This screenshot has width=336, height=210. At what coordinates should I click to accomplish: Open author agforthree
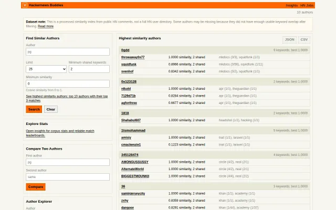(x=129, y=103)
